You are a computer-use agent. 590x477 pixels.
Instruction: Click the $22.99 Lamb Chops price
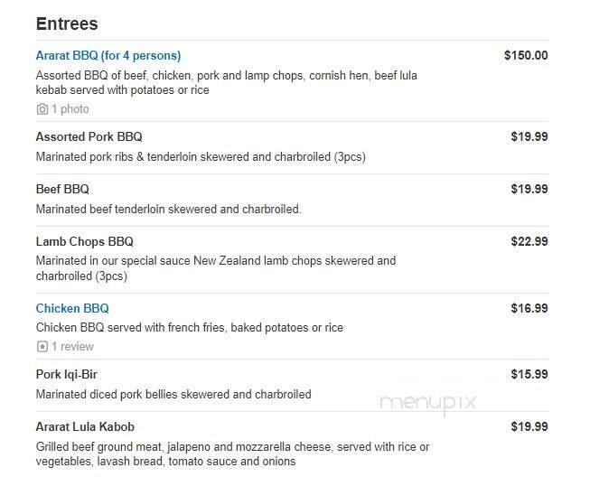(x=529, y=241)
